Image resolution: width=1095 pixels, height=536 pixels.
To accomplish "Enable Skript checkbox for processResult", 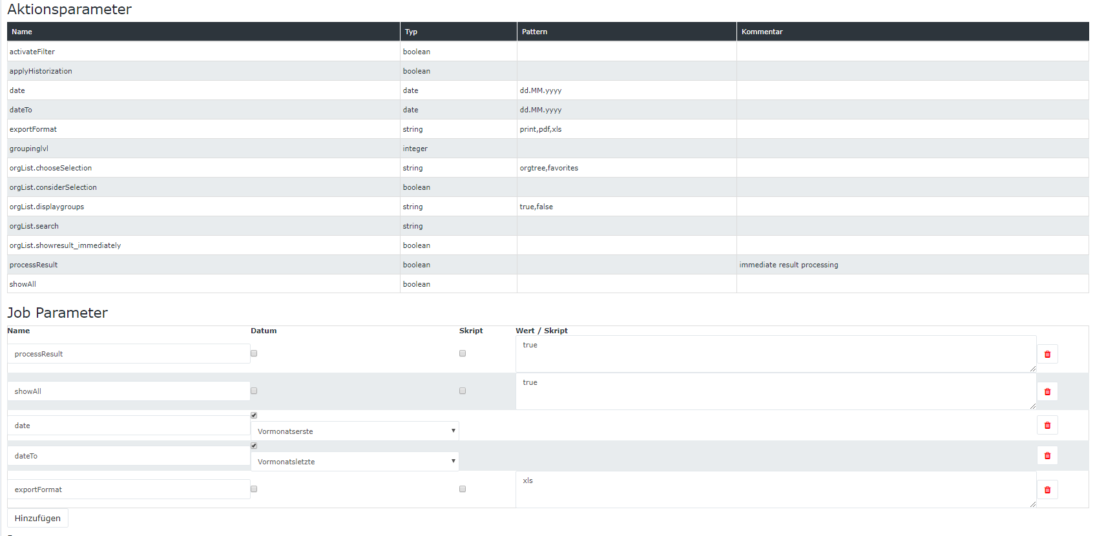I will coord(463,353).
